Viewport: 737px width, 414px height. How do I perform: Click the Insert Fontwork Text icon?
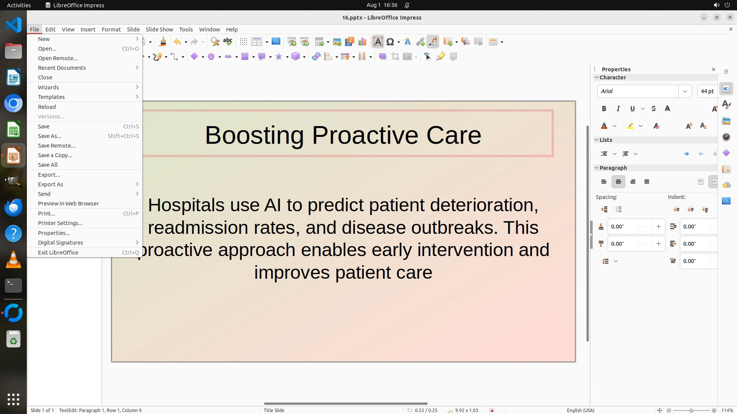tap(407, 42)
